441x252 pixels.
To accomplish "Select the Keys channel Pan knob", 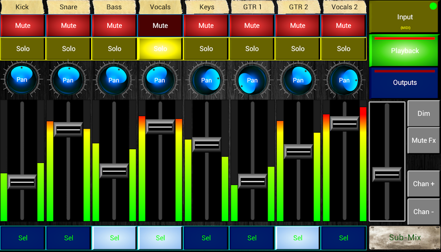I will pyautogui.click(x=206, y=80).
